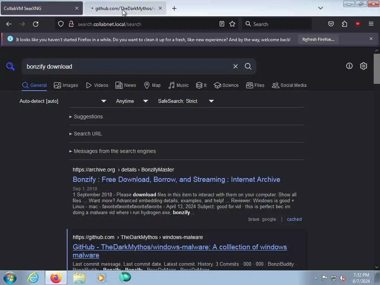Open the cached link for archive.org result

coord(294,219)
